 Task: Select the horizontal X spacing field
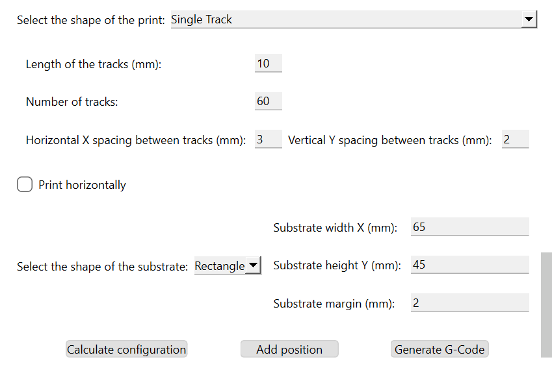pos(268,140)
